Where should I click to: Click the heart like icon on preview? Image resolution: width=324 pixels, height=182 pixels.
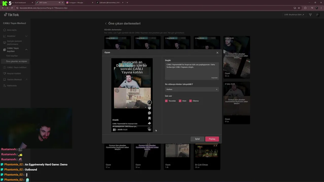click(149, 108)
